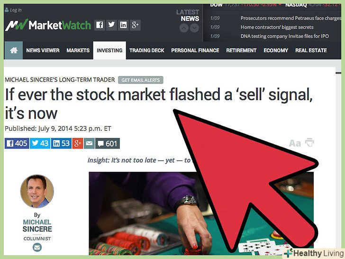Print the article with printer icon

(309, 142)
